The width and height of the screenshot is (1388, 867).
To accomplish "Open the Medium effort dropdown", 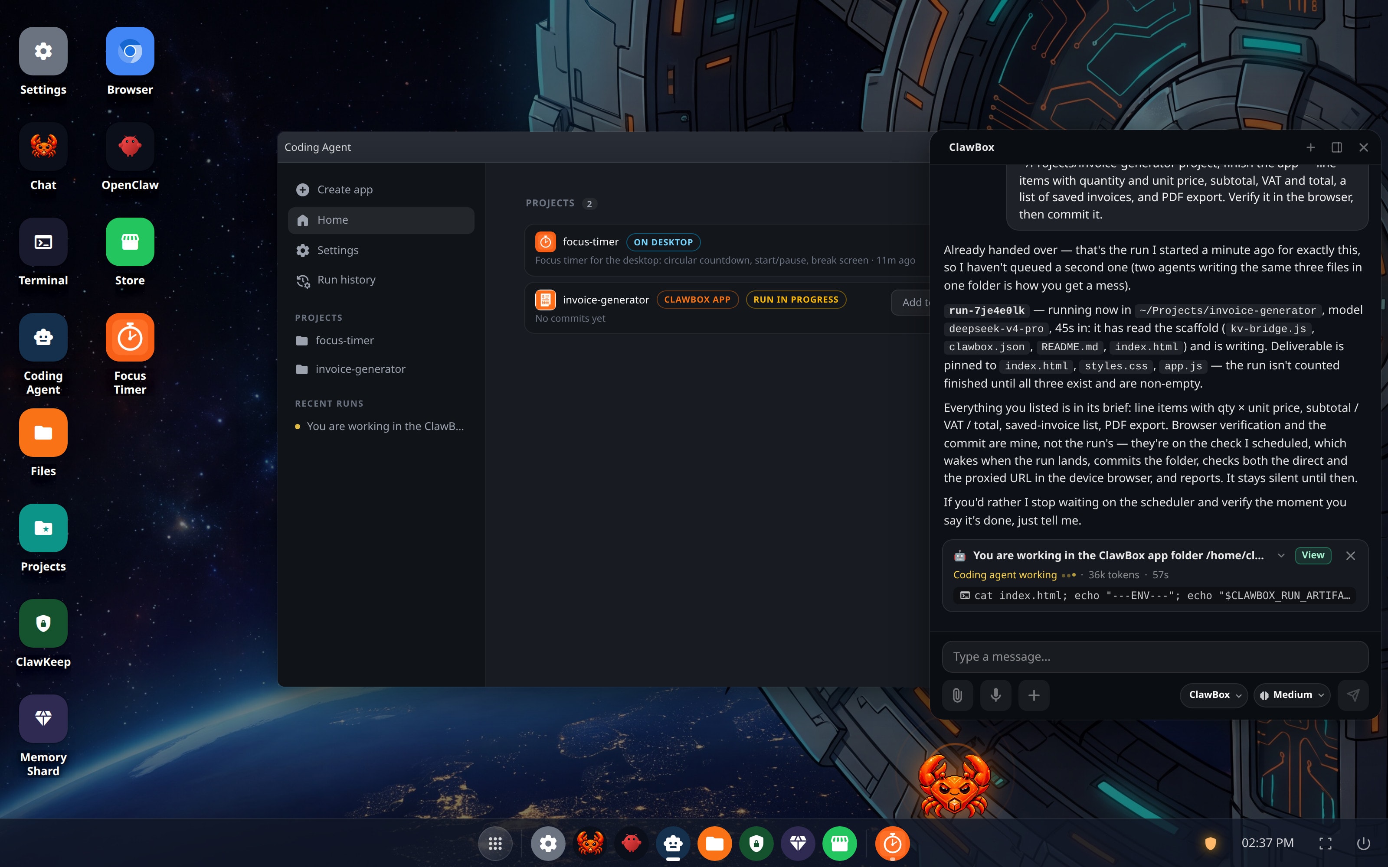I will tap(1292, 695).
